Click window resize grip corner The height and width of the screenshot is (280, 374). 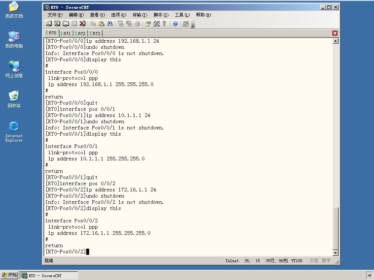(x=337, y=262)
